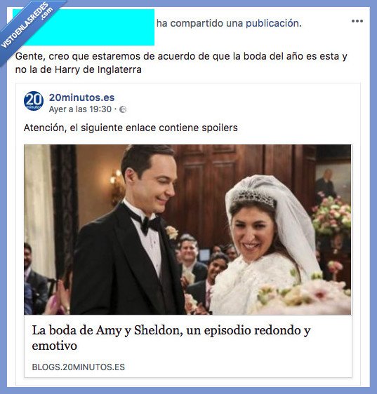The height and width of the screenshot is (394, 377).
Task: Click the flower bouquet in the photo
Action: [x=305, y=297]
